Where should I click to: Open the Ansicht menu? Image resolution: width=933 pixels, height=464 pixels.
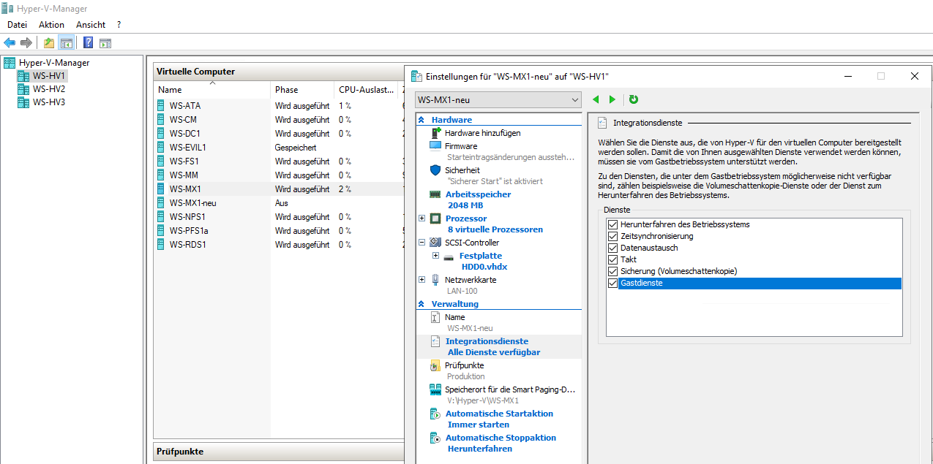[x=91, y=25]
